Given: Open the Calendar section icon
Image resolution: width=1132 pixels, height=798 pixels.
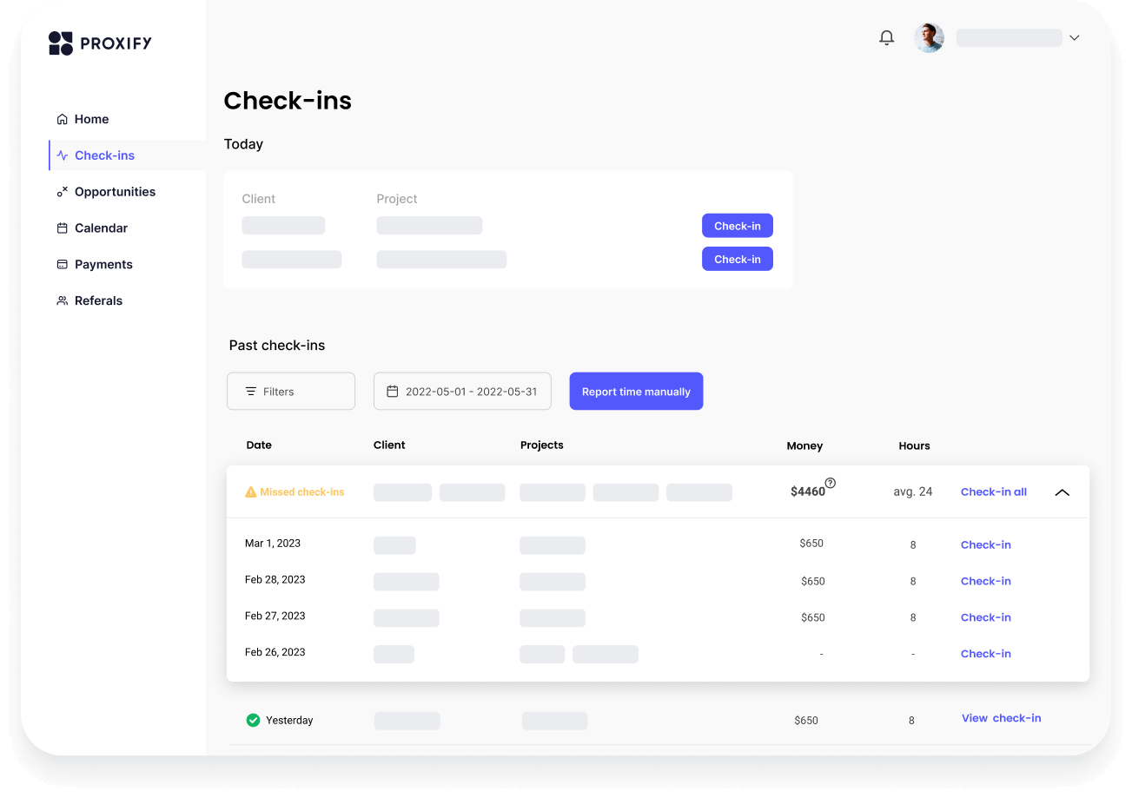Looking at the screenshot, I should tap(61, 228).
